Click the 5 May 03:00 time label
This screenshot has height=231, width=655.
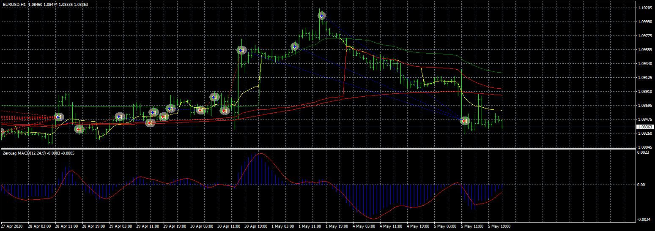(445, 226)
